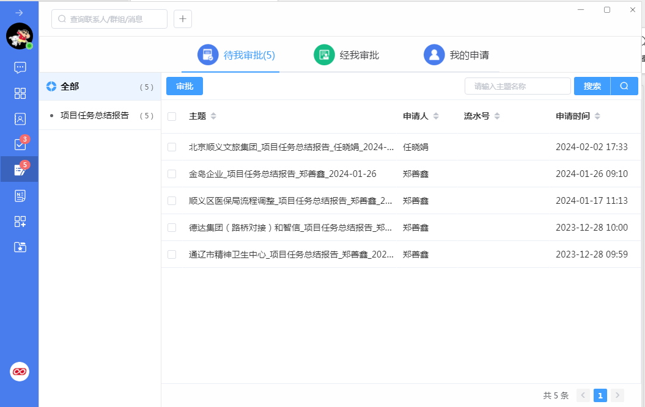Image resolution: width=645 pixels, height=407 pixels.
Task: Open the chat messages panel
Action: coord(20,67)
